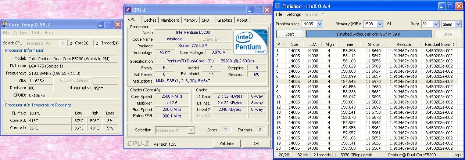This screenshot has width=465, height=160.
Task: Click the Start button in LinX
Action: tap(290, 34)
